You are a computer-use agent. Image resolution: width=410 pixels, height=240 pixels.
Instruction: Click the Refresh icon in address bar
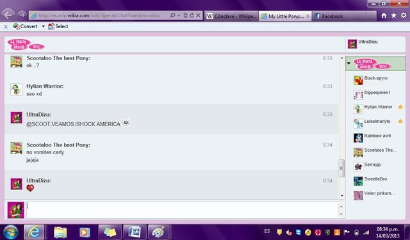point(192,15)
